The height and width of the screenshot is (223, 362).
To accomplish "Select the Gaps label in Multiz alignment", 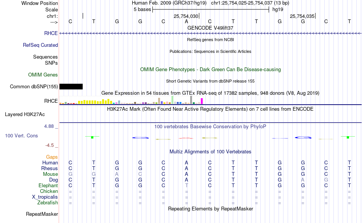I will point(52,157).
